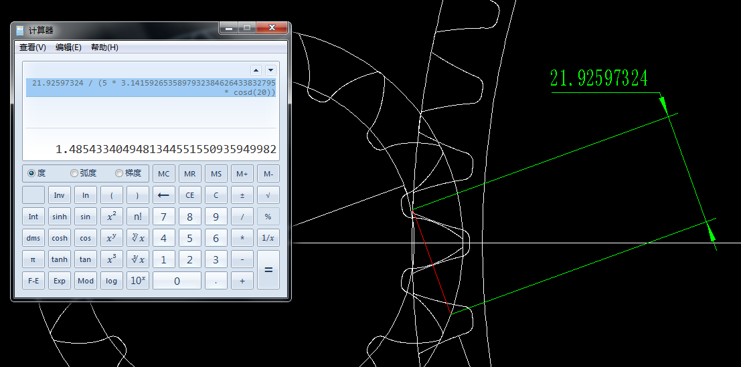Click the open parenthesis key
741x367 pixels.
click(112, 195)
